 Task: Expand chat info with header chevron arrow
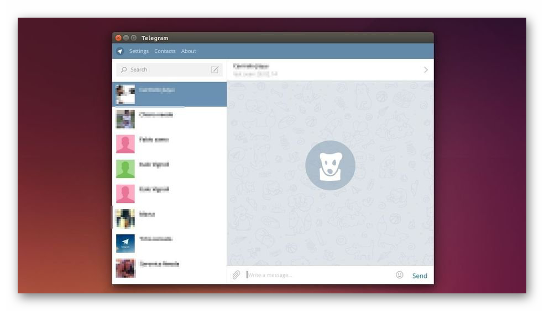pos(426,70)
